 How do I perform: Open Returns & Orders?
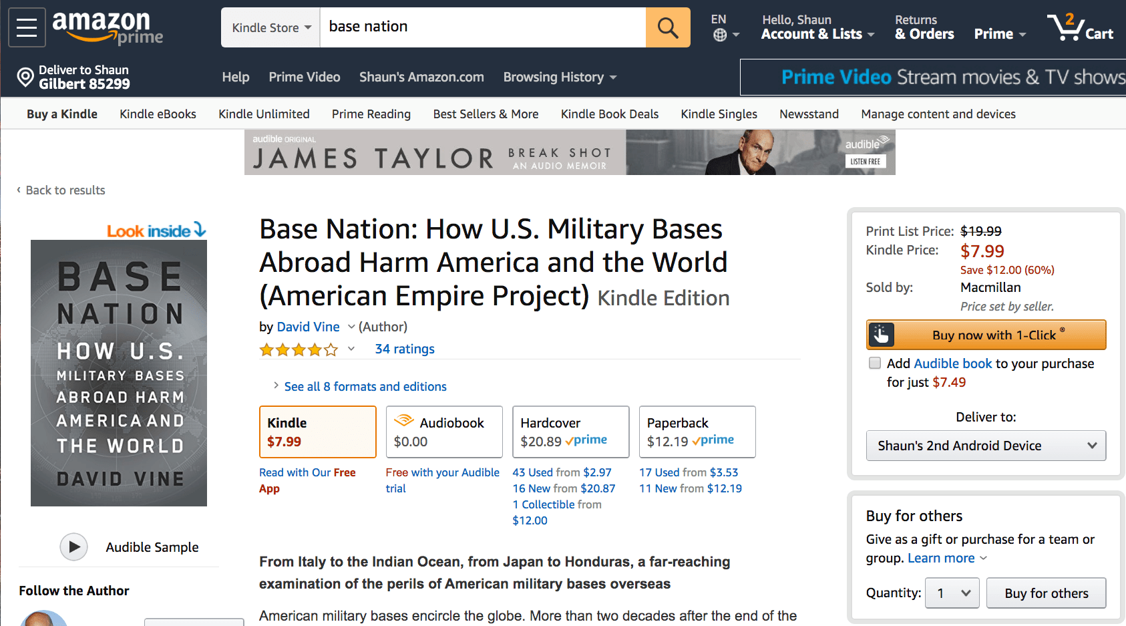click(924, 27)
